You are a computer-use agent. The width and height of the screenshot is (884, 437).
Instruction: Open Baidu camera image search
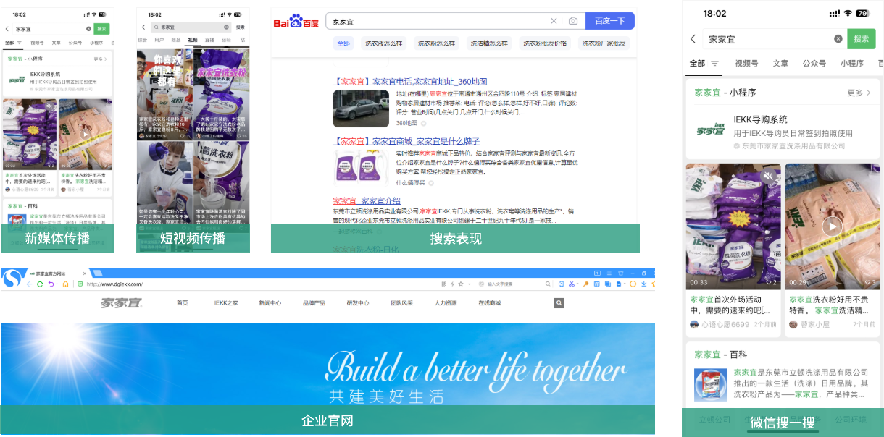(x=573, y=21)
